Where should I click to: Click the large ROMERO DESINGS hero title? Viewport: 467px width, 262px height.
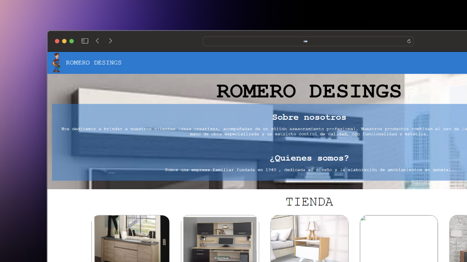coord(309,91)
